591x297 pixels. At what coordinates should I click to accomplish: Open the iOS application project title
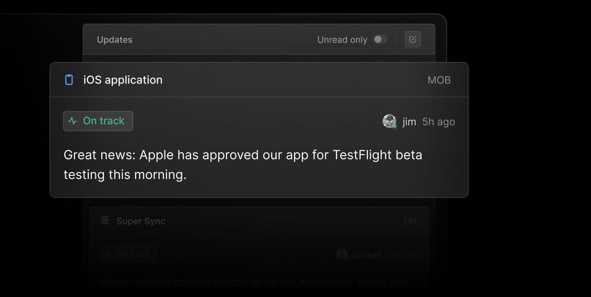pyautogui.click(x=123, y=80)
